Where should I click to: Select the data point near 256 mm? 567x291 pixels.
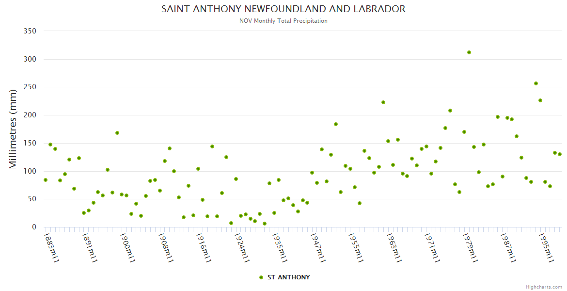[x=535, y=83]
